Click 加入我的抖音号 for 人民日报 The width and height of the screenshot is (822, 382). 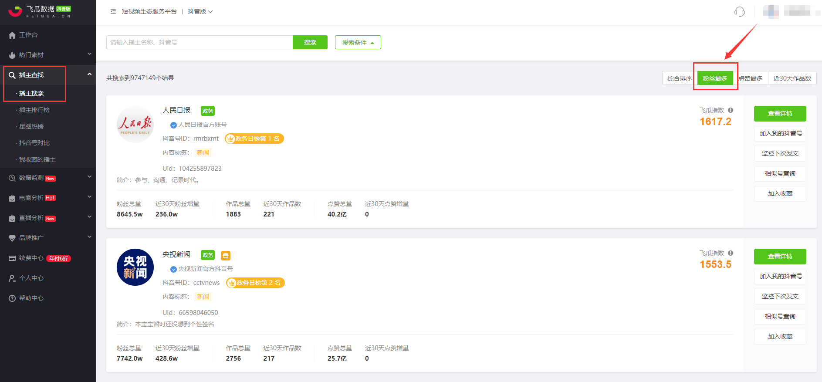pos(780,134)
